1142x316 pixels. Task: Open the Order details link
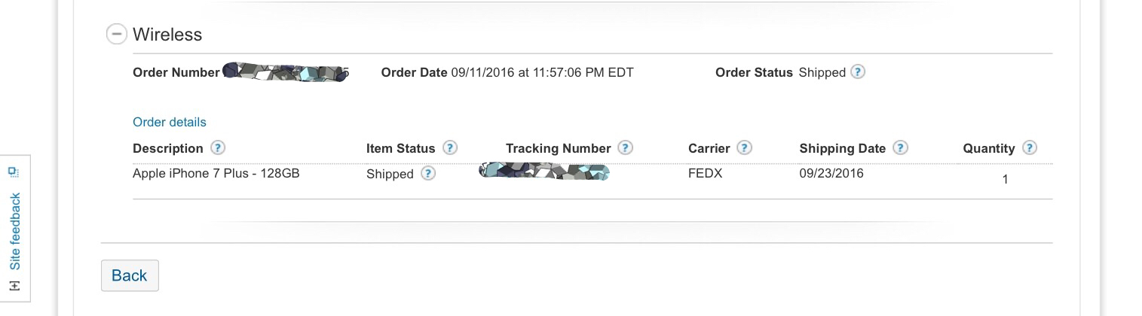169,122
